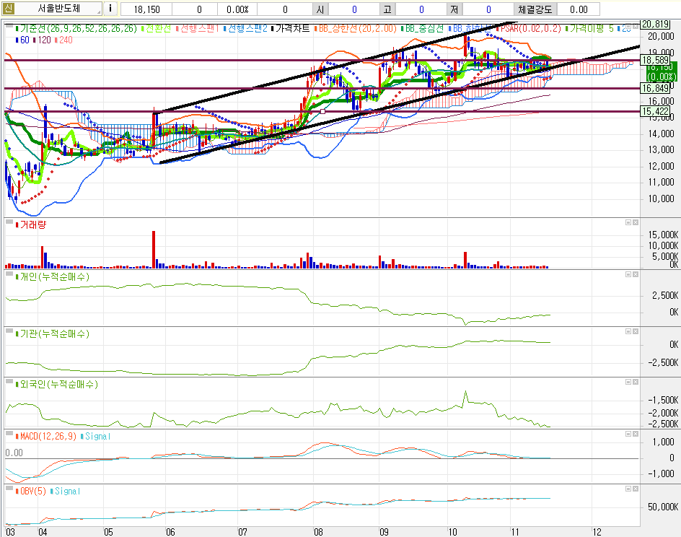Toggle the OBV panel handle
Image resolution: width=681 pixels, height=537 pixels.
click(9, 489)
